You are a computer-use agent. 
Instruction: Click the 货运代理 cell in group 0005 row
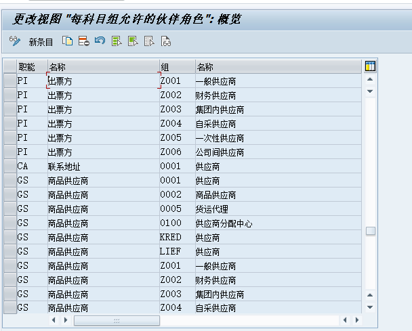tap(215, 208)
